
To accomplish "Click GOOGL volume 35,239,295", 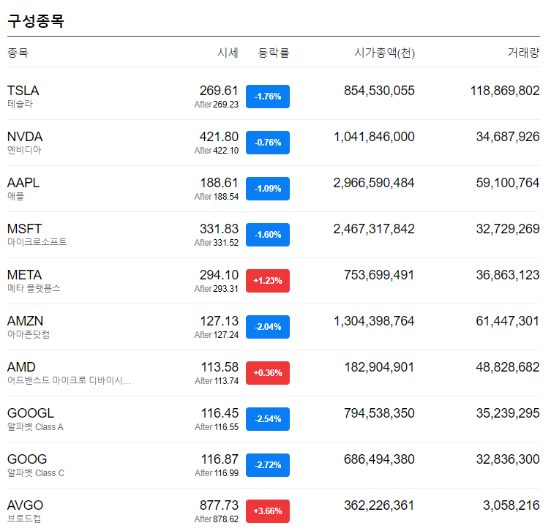I will pyautogui.click(x=508, y=413).
